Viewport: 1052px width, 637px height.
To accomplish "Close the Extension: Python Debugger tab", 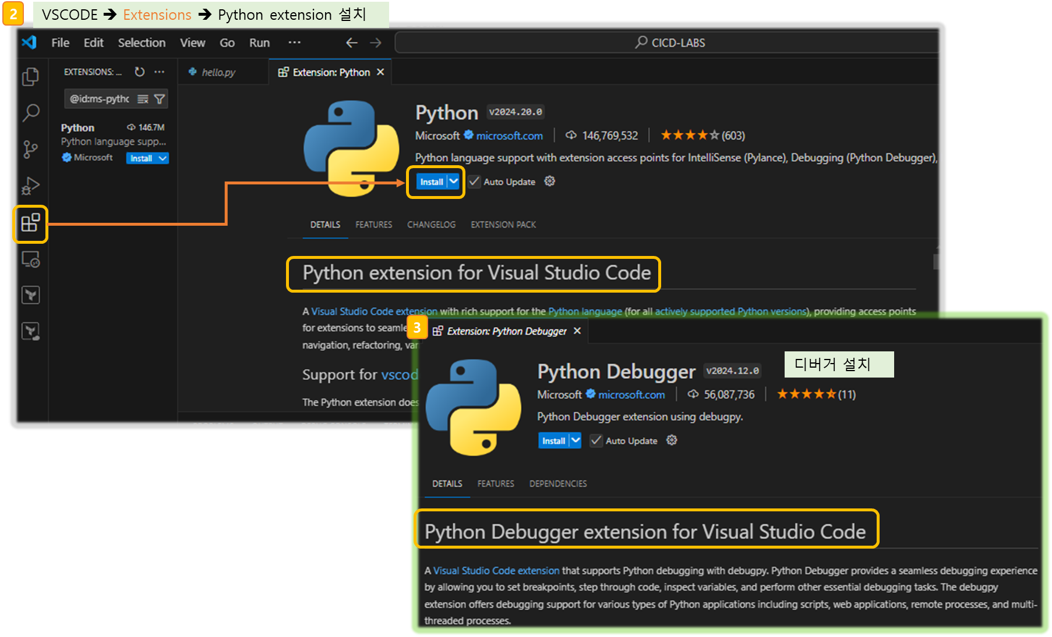I will point(577,331).
